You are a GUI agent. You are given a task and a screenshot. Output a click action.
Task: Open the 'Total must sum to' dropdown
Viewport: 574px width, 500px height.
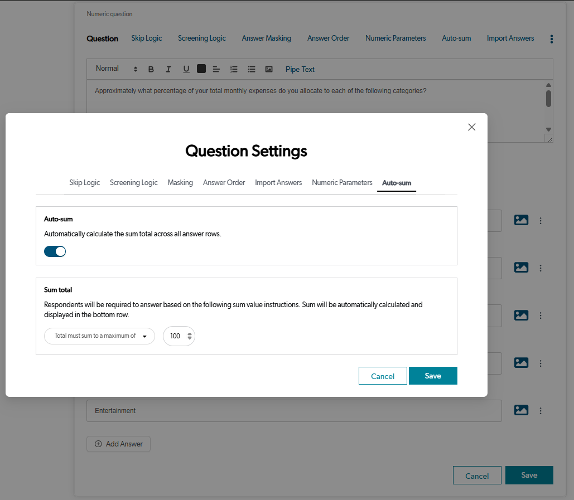coord(99,336)
